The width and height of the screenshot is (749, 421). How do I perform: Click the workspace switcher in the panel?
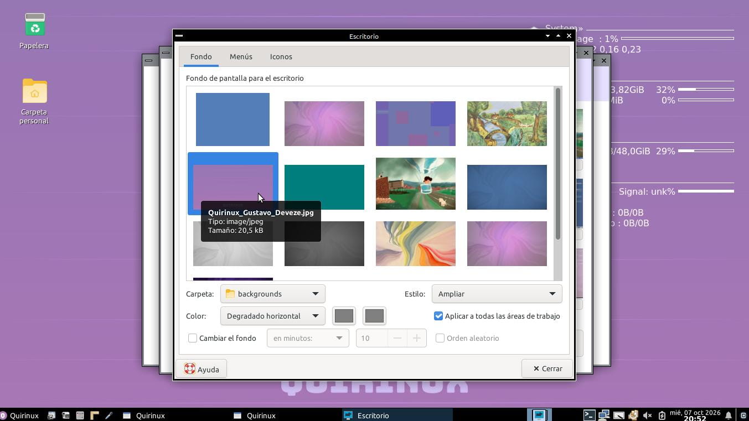tap(539, 415)
